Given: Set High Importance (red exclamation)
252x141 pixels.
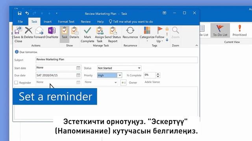Looking at the screenshot, I should 167,34.
